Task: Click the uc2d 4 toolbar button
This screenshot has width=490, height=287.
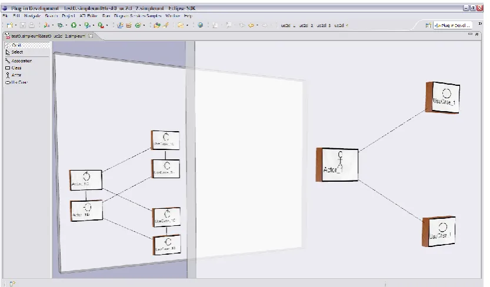Action: 341,26
